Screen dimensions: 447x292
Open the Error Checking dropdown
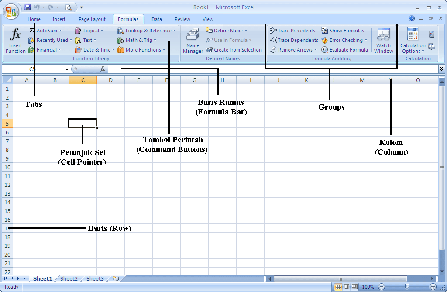tap(366, 40)
